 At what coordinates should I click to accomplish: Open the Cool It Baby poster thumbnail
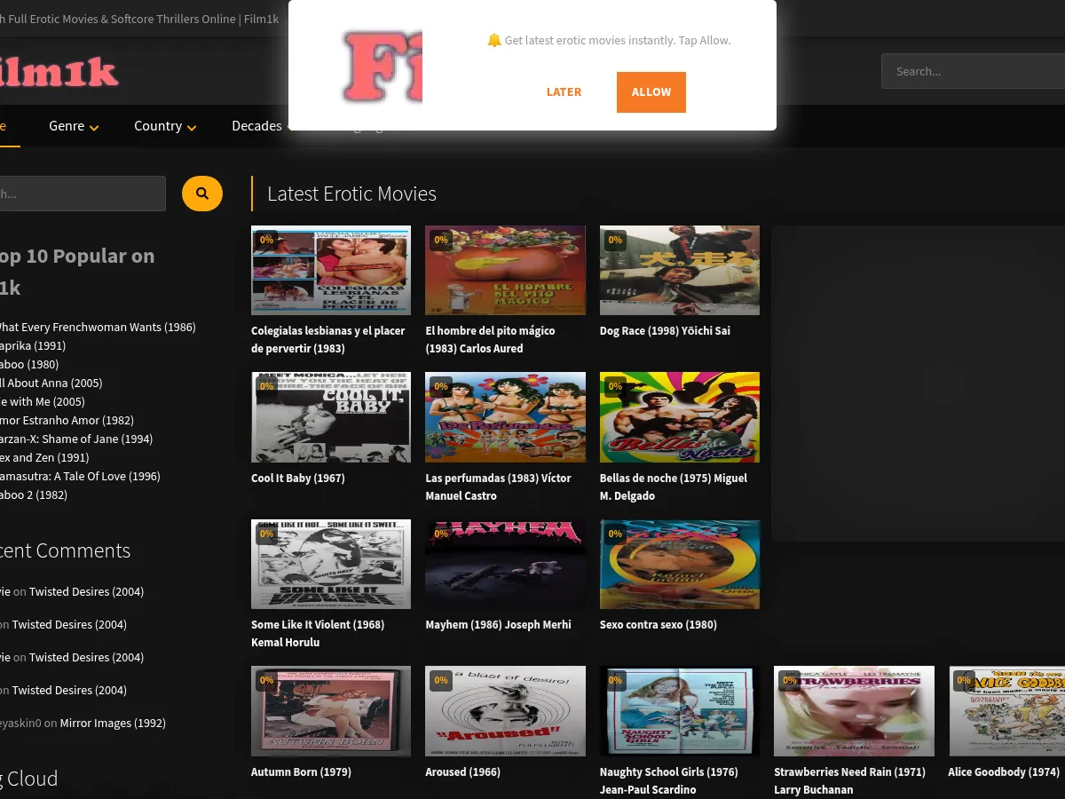(x=331, y=417)
